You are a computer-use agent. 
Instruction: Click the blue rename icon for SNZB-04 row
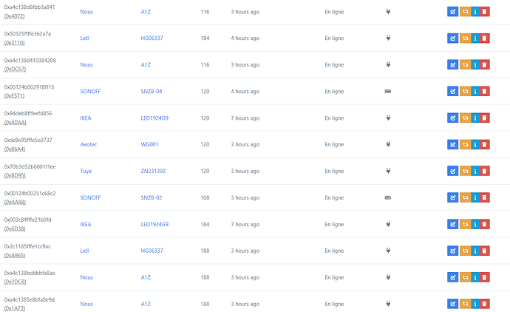[x=452, y=92]
